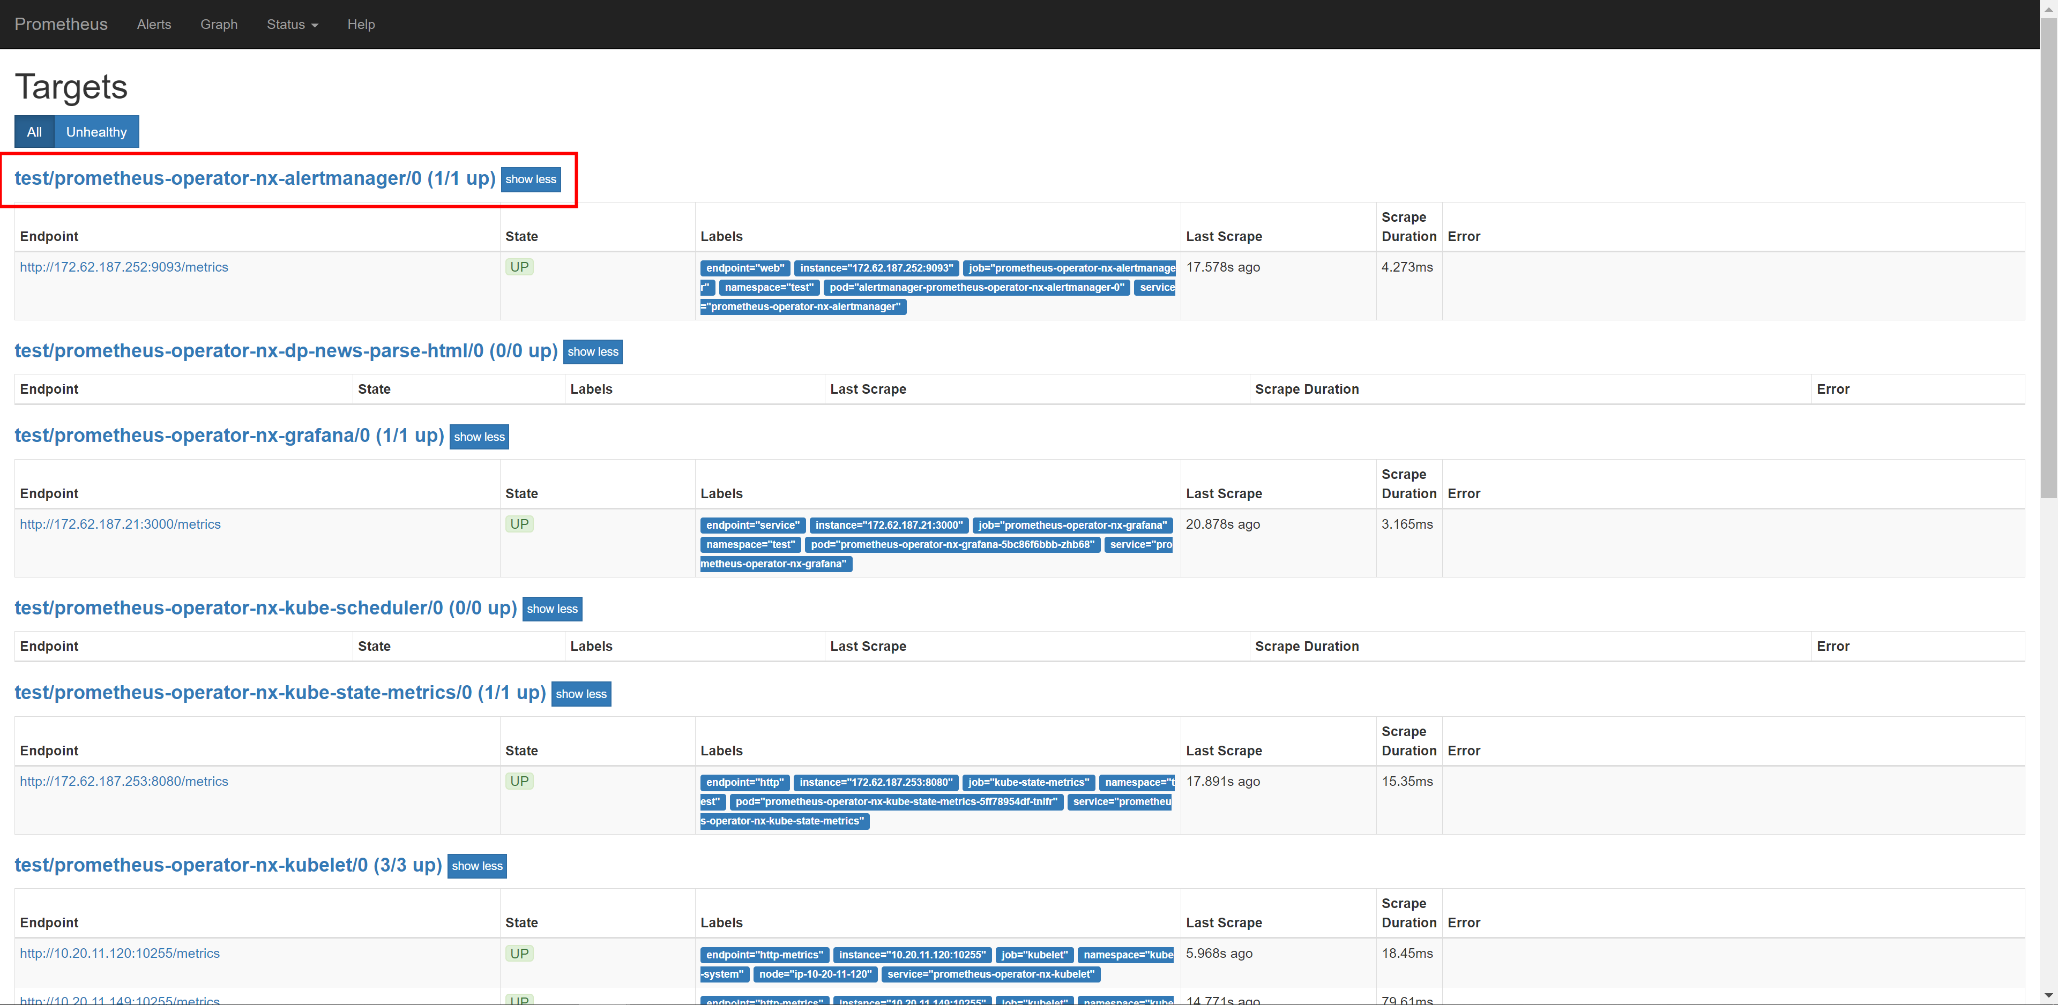Open endpoint http://172.62.187.253:8080/metrics

(x=124, y=781)
